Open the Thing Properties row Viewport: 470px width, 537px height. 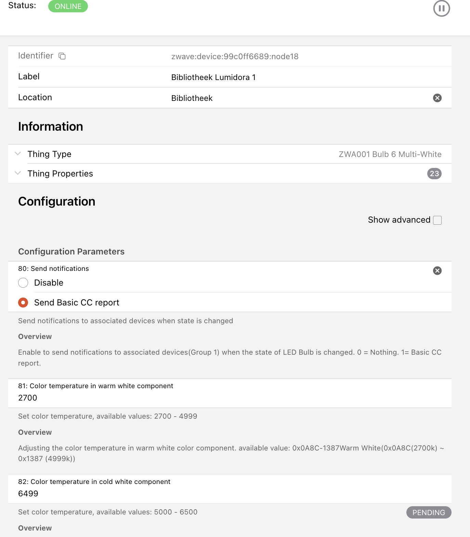pyautogui.click(x=60, y=174)
